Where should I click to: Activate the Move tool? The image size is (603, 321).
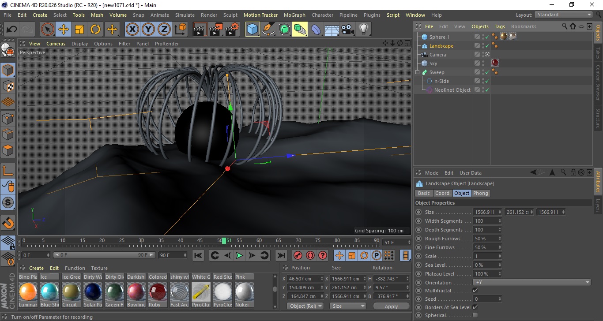pyautogui.click(x=64, y=30)
